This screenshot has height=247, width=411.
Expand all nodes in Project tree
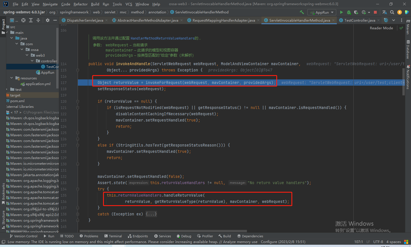click(x=31, y=20)
